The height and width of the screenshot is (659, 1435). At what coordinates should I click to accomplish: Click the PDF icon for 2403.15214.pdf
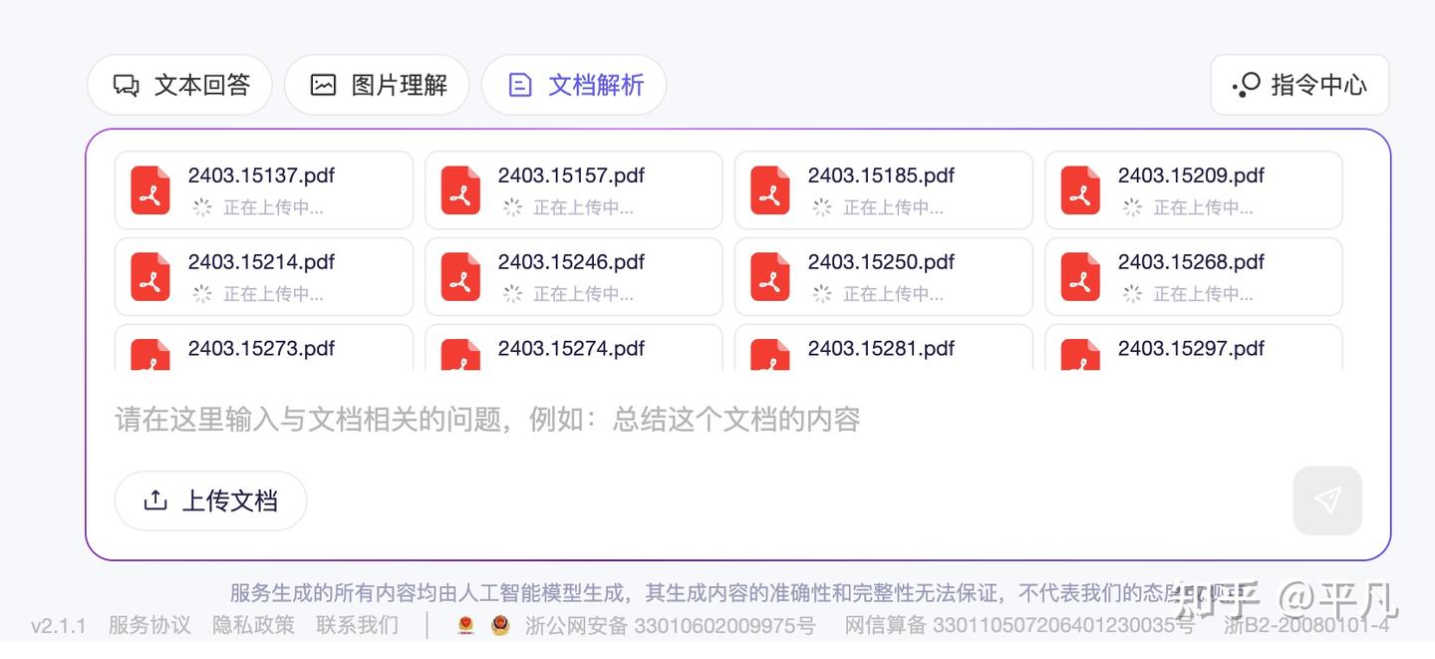[150, 277]
